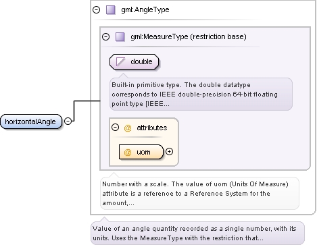The image size is (317, 247).
Task: Click the purple gml:MeasureType type icon
Action: click(120, 36)
